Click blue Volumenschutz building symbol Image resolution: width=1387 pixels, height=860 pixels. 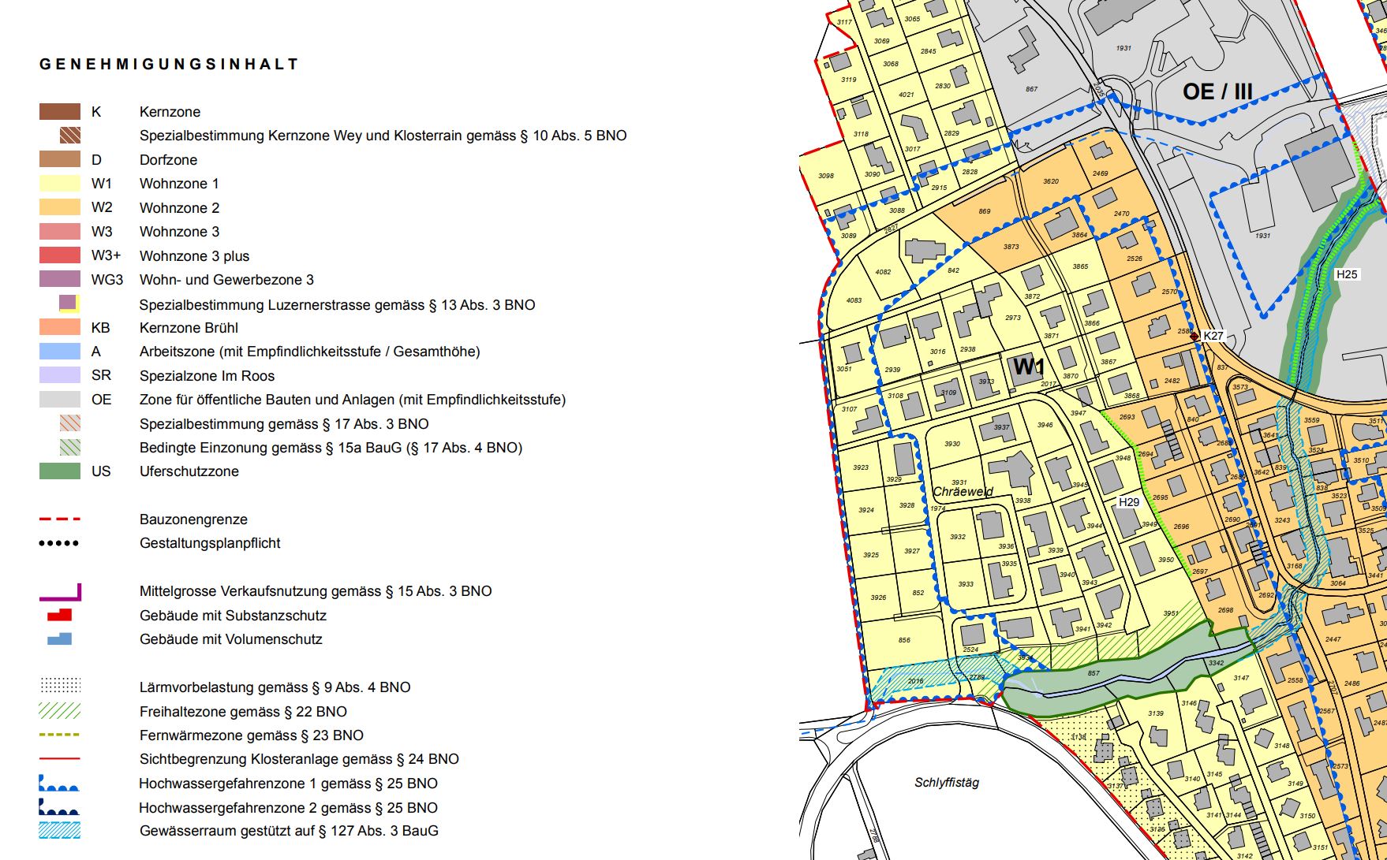[60, 638]
